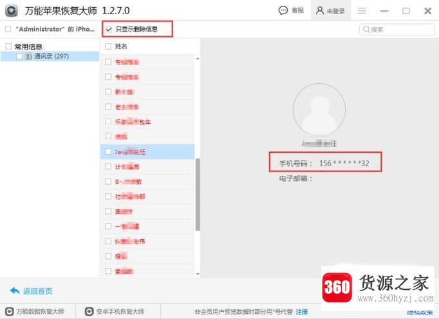Check the Administrator iPhone device checkbox
Screen dimensions: 439x319
pyautogui.click(x=8, y=29)
